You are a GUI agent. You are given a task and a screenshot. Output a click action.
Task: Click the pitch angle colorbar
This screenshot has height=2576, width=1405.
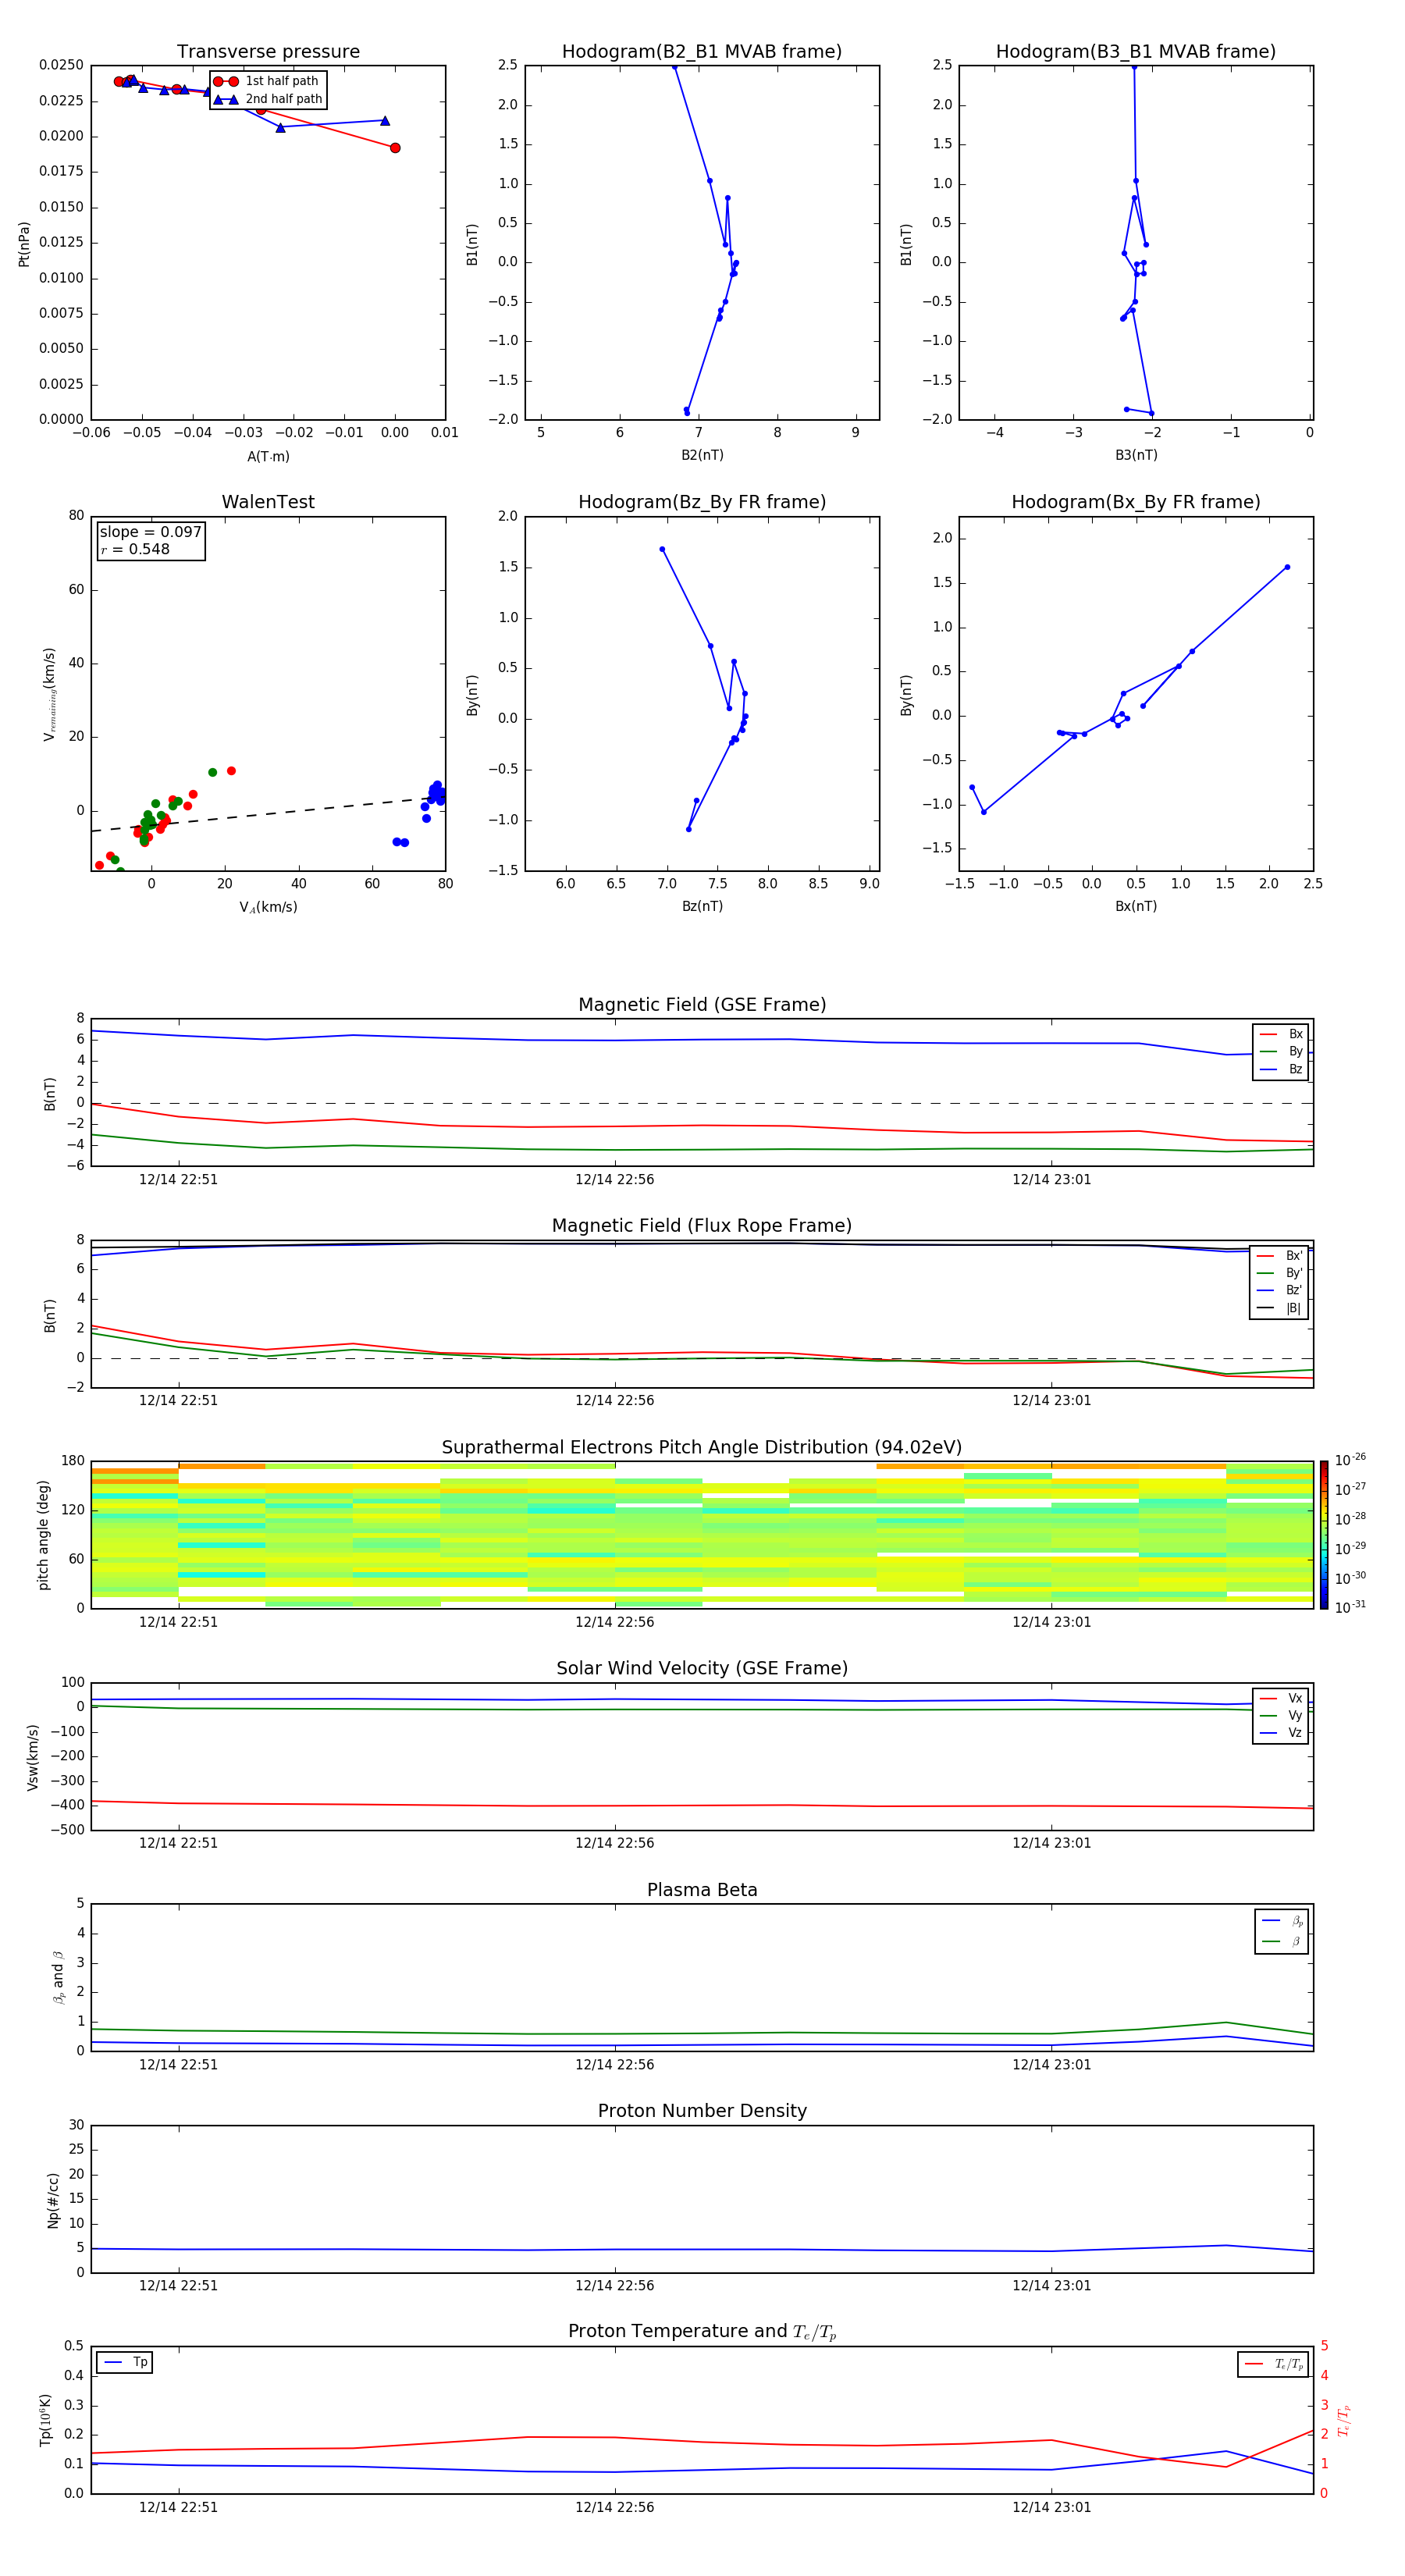tap(1324, 1535)
